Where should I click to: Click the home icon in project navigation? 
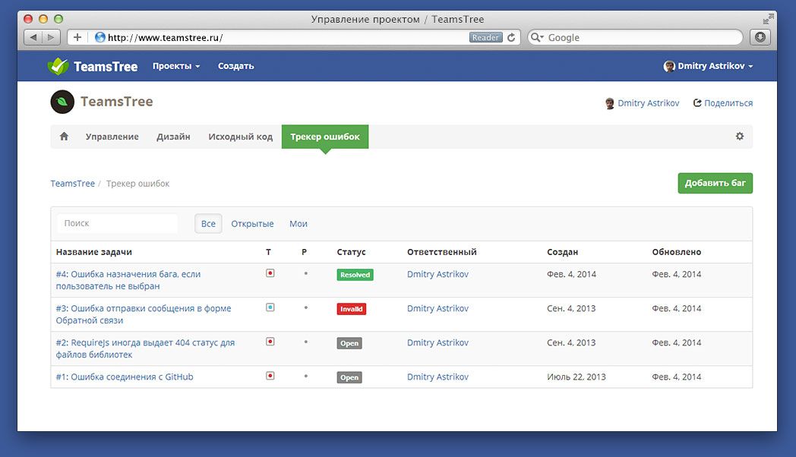(64, 137)
